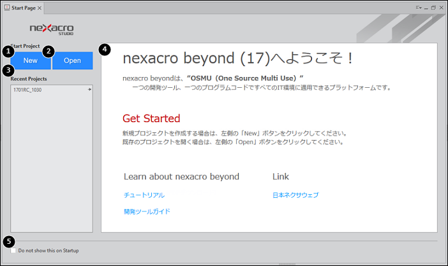Visit the 日本ネクサウェブ link
448x266 pixels.
click(x=295, y=195)
